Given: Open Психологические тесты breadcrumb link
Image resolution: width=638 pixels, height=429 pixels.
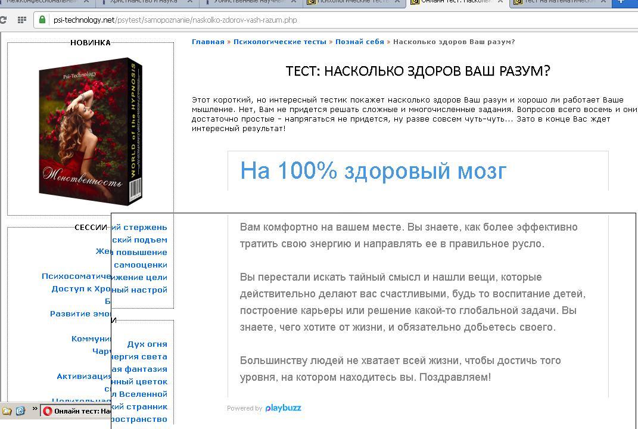Looking at the screenshot, I should [x=279, y=42].
